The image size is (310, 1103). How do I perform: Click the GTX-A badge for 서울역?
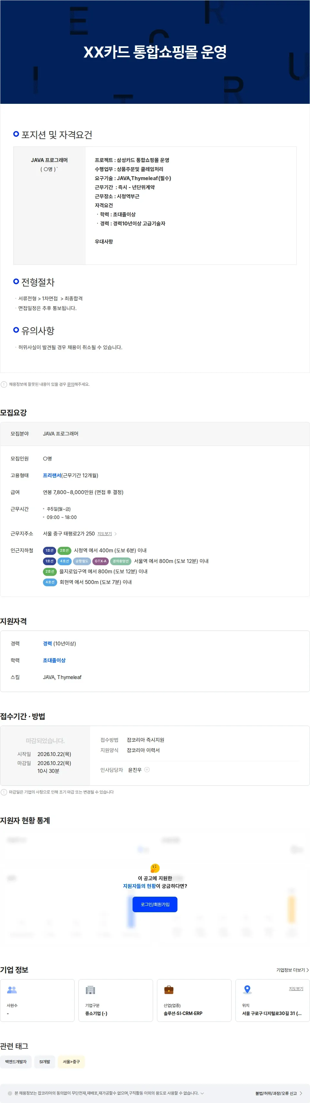[x=100, y=561]
